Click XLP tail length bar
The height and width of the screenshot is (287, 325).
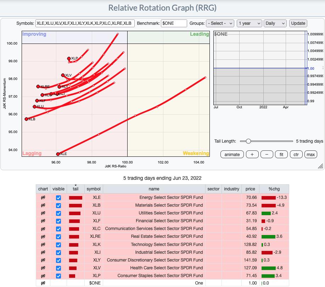[72, 276]
